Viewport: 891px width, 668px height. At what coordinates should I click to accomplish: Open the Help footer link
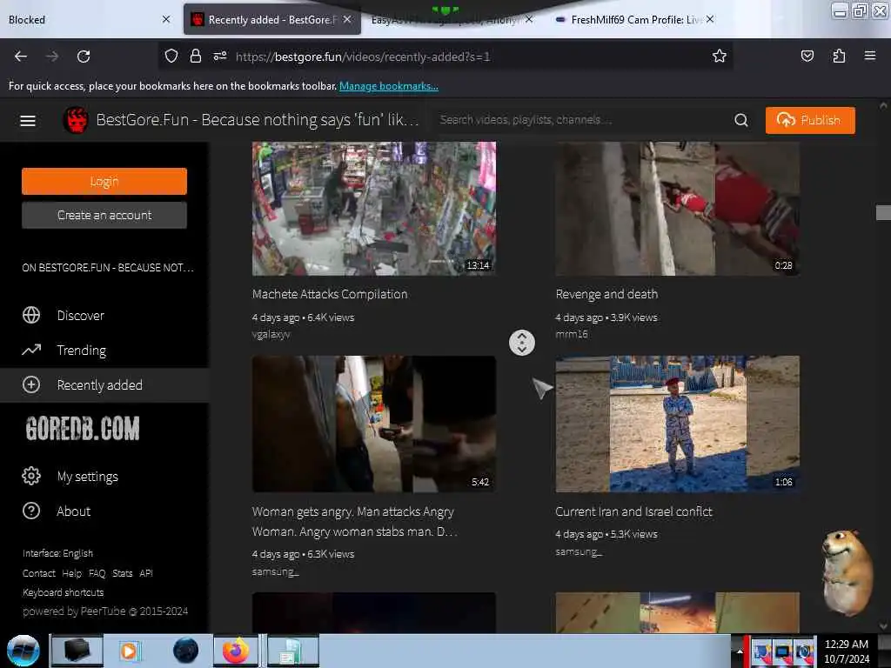[x=71, y=573]
